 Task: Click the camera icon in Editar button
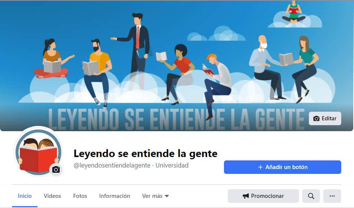(x=316, y=118)
